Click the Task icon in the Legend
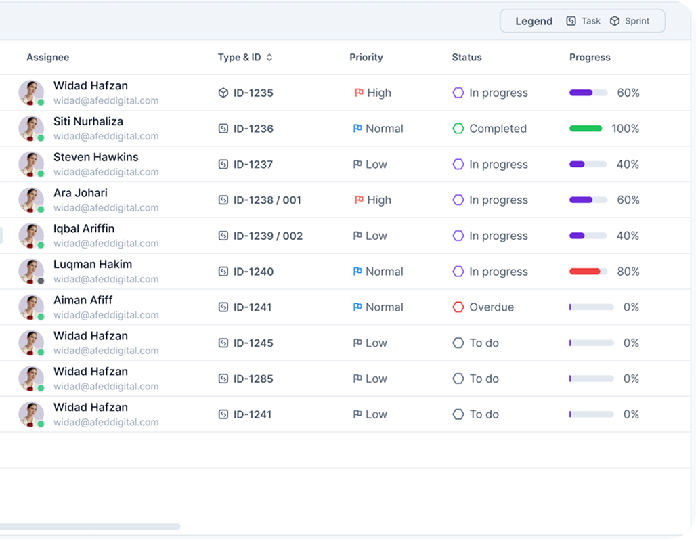696x539 pixels. (571, 21)
